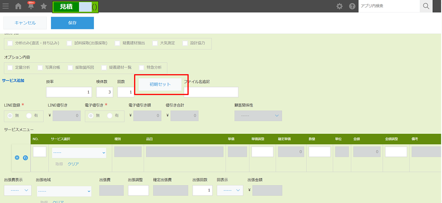Expand the サービス選択 dropdown
The height and width of the screenshot is (203, 442).
[79, 152]
